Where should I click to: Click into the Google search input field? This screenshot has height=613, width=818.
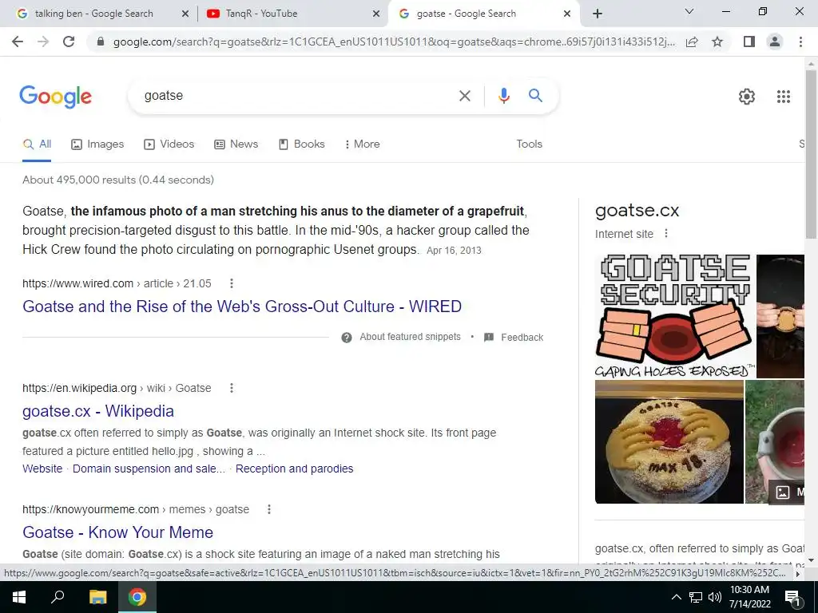tap(297, 96)
